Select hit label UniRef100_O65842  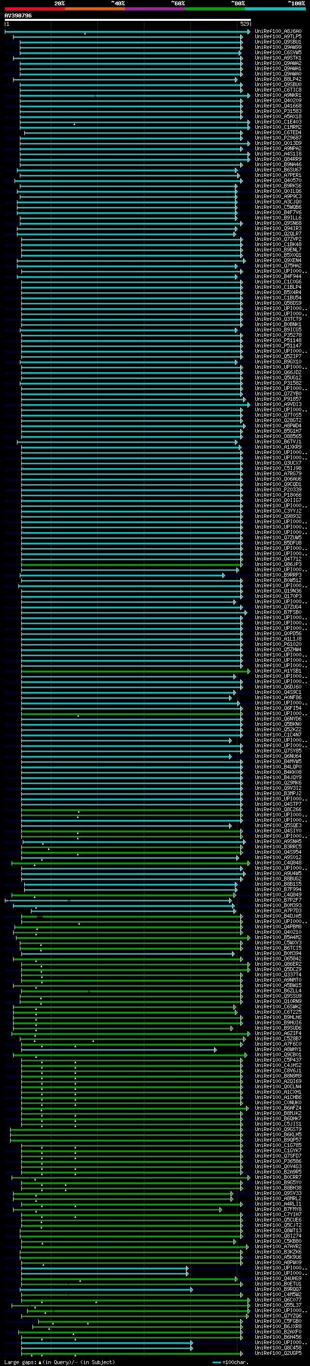[278, 959]
